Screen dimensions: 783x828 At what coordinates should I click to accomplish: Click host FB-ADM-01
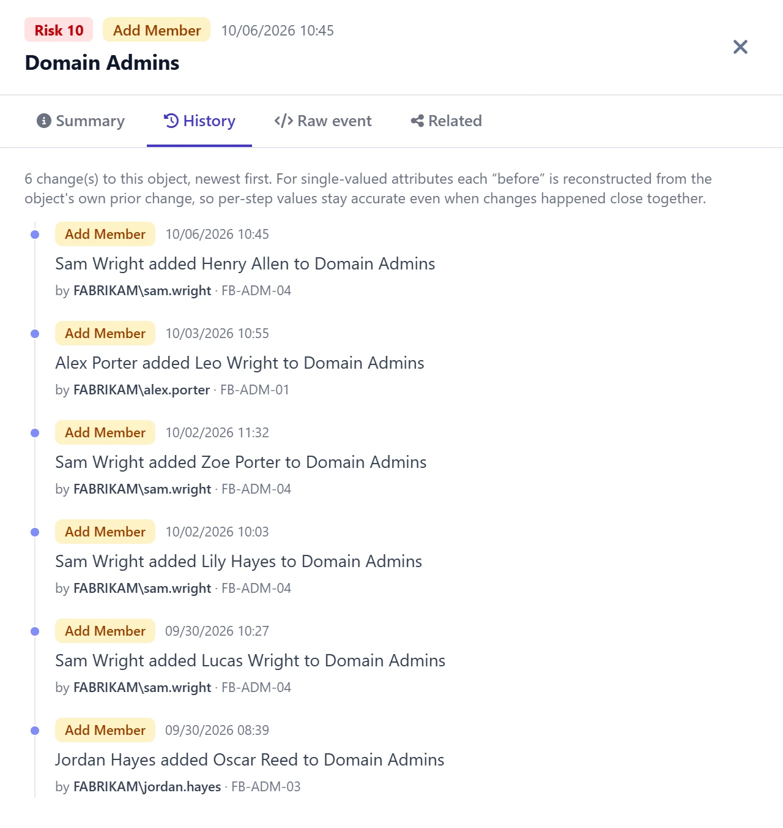coord(254,390)
